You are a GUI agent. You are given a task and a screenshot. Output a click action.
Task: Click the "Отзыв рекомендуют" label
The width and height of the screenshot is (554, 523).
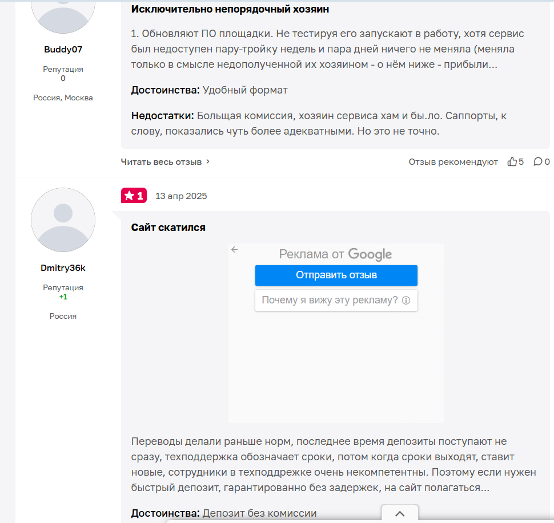click(453, 162)
